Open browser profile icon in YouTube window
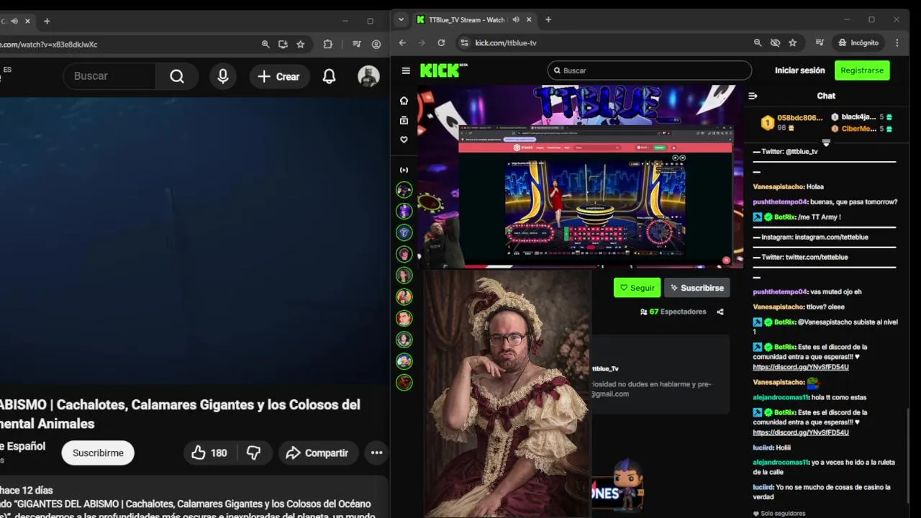This screenshot has height=518, width=921. coord(376,44)
